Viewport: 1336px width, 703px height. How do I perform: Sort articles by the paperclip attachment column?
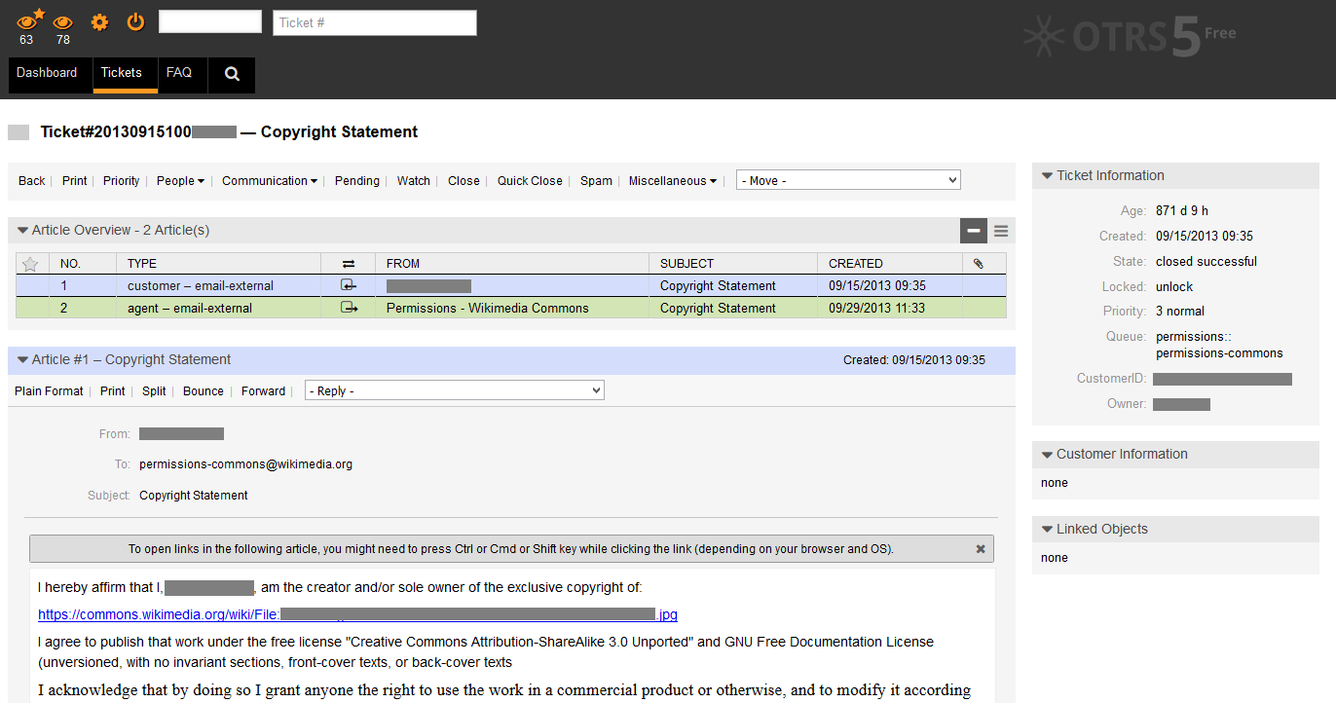tap(978, 263)
